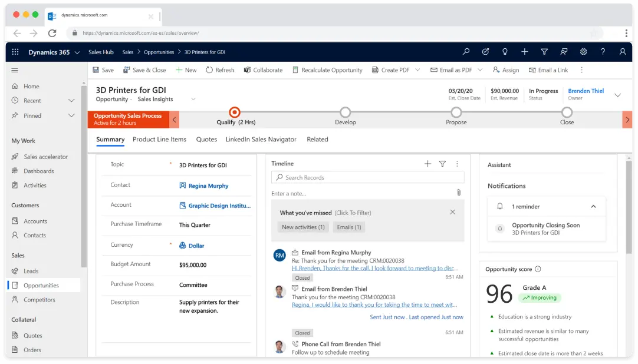Click the Save & Close button
Image resolution: width=638 pixels, height=364 pixels.
[144, 70]
